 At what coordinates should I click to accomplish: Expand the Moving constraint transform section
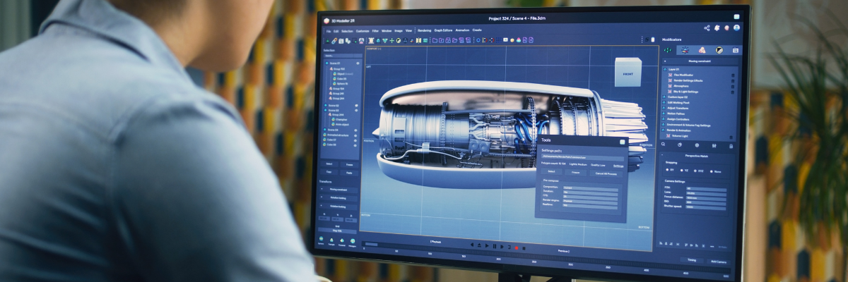pyautogui.click(x=338, y=190)
